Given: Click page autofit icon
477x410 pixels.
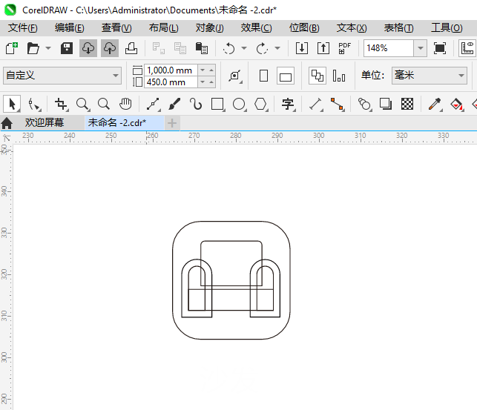Looking at the screenshot, I should (235, 76).
